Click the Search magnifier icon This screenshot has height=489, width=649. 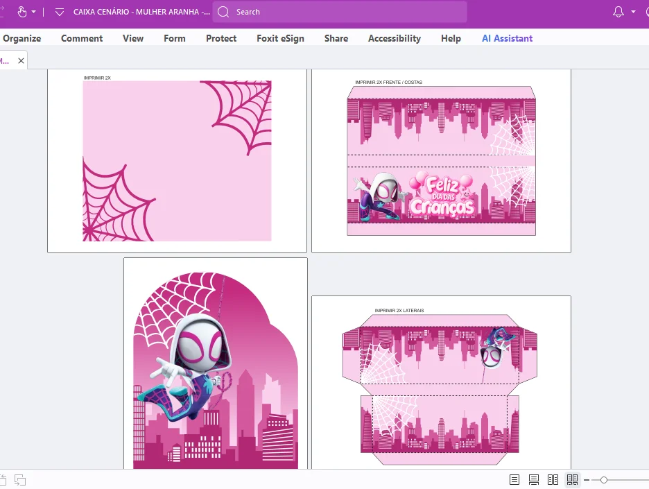[x=223, y=12]
